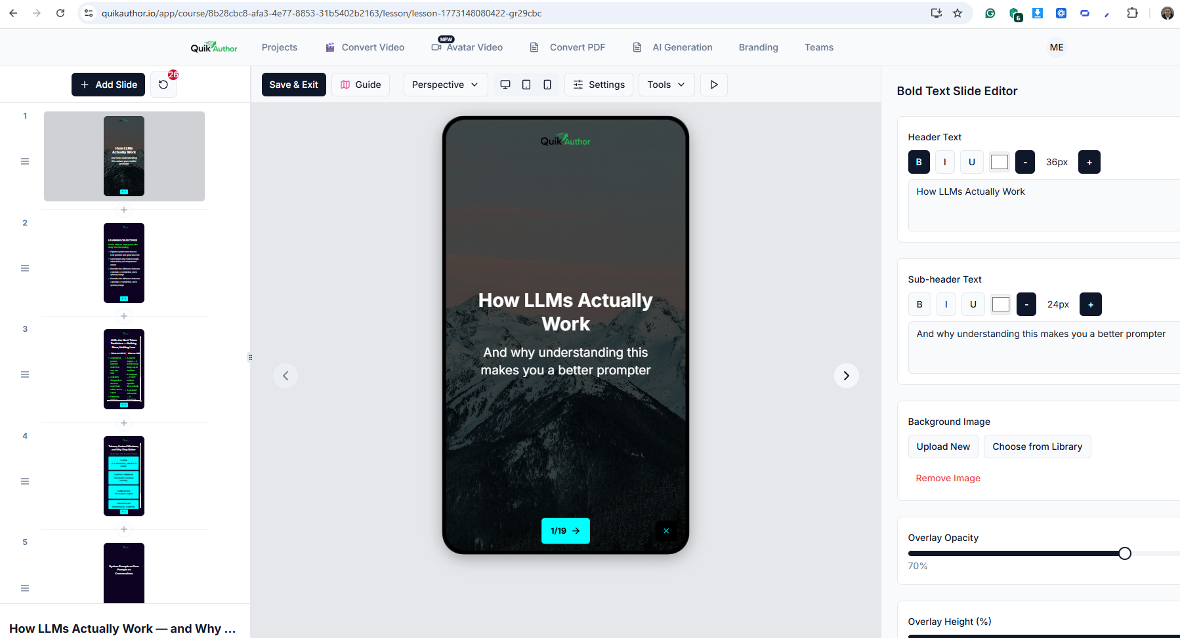The height and width of the screenshot is (638, 1180).
Task: Click the undo history icon with badge
Action: pyautogui.click(x=163, y=85)
